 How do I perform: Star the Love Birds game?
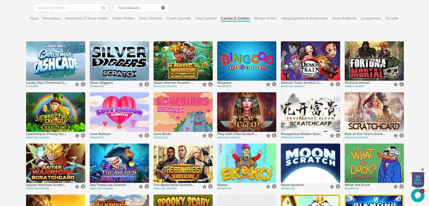pos(204,136)
